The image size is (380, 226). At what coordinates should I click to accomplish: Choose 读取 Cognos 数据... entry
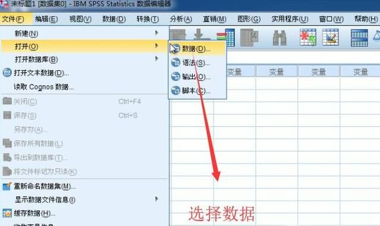point(84,87)
